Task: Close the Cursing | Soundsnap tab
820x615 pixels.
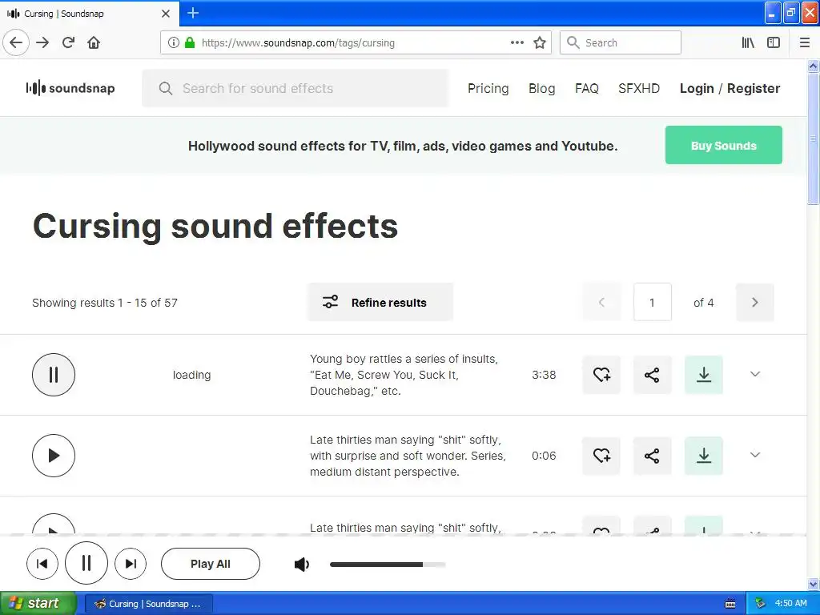Action: pyautogui.click(x=166, y=14)
